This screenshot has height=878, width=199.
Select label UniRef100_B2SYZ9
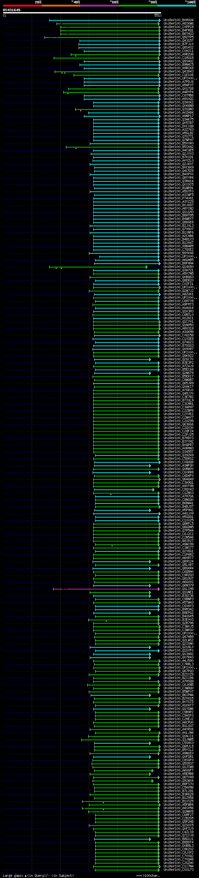[x=178, y=674]
